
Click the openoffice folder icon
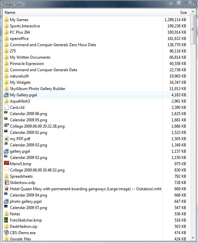click(6, 39)
